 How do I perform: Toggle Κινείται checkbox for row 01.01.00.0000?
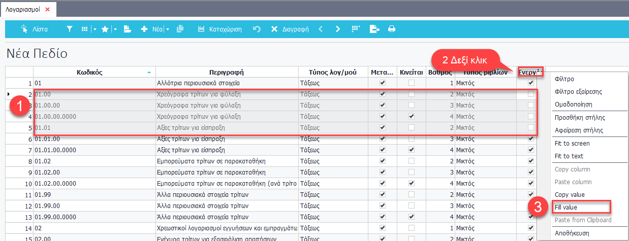tap(412, 150)
